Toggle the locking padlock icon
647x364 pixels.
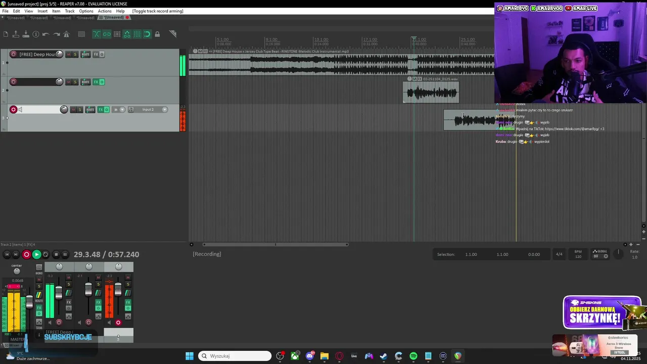(x=157, y=34)
